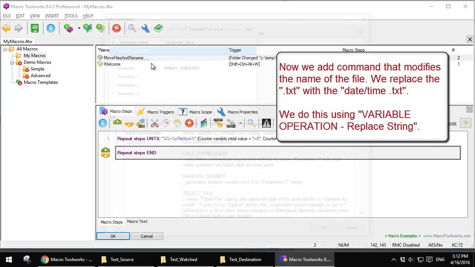Add a new macro with the gear-plus icon
This screenshot has width=475, height=267.
coord(68,28)
